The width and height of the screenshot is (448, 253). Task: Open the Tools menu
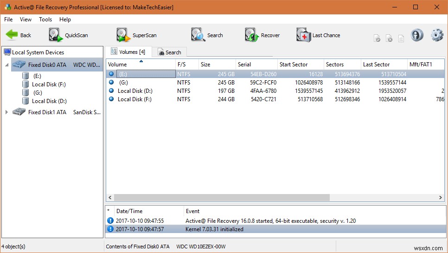pyautogui.click(x=45, y=19)
